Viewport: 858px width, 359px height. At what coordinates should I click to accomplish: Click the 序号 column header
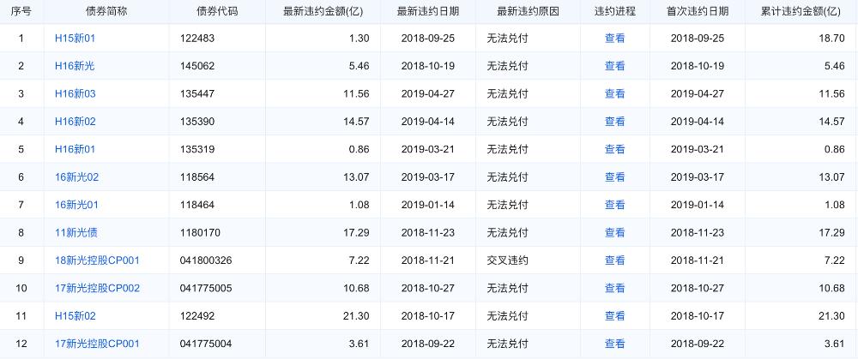[21, 11]
